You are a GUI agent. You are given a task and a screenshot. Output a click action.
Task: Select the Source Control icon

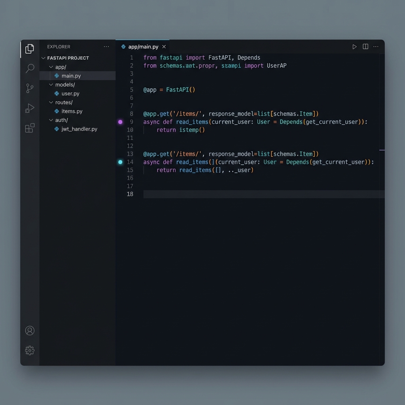[x=30, y=88]
